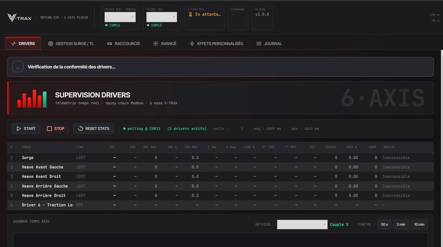Open the Avancé tab
This screenshot has width=443, height=247.
(x=165, y=44)
